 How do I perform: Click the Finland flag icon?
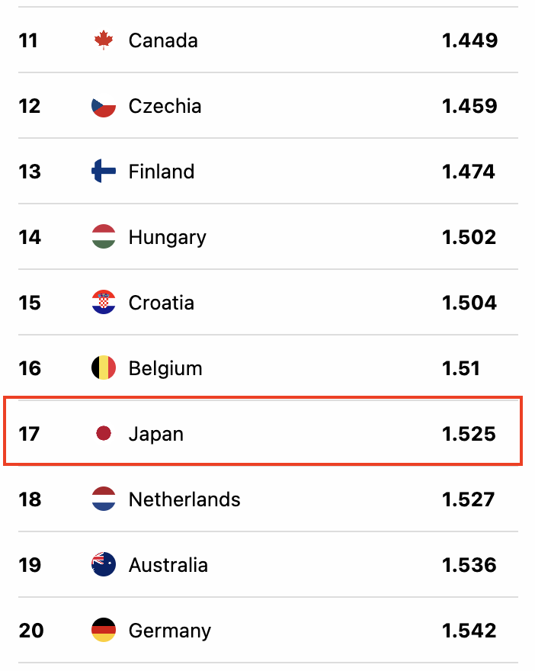tap(104, 172)
